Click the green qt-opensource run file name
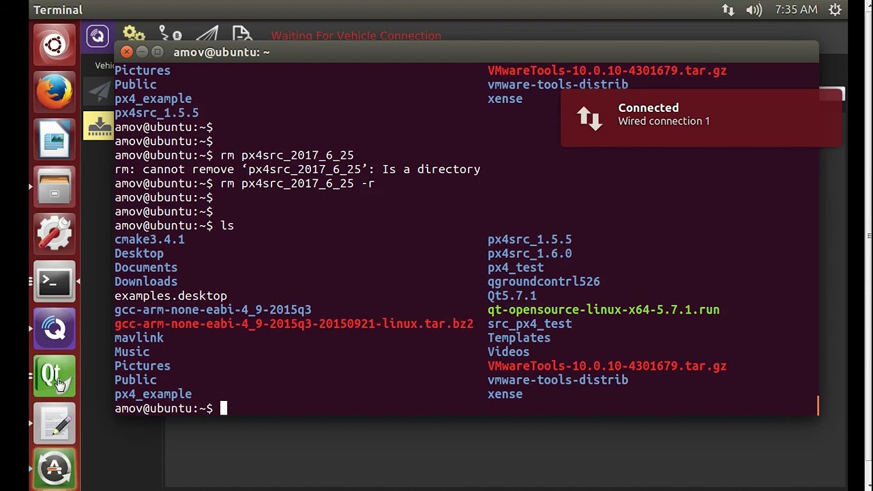Image resolution: width=873 pixels, height=491 pixels. point(604,310)
